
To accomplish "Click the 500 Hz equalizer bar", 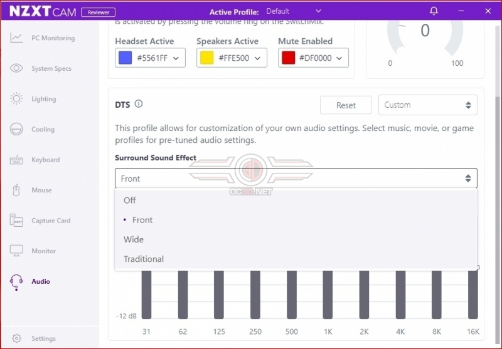I will tap(292, 294).
